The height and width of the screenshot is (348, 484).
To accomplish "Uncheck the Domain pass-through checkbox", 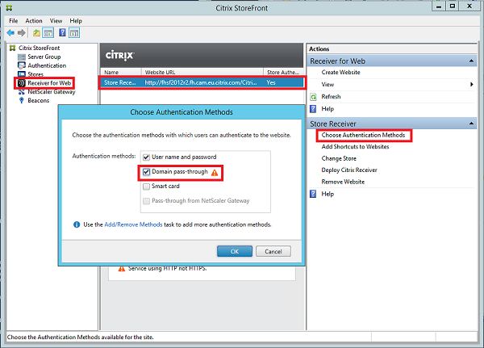I will pyautogui.click(x=146, y=172).
